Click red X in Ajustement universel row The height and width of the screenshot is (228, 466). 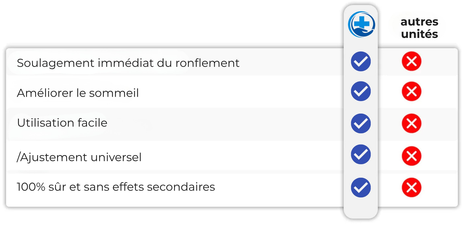pos(411,156)
